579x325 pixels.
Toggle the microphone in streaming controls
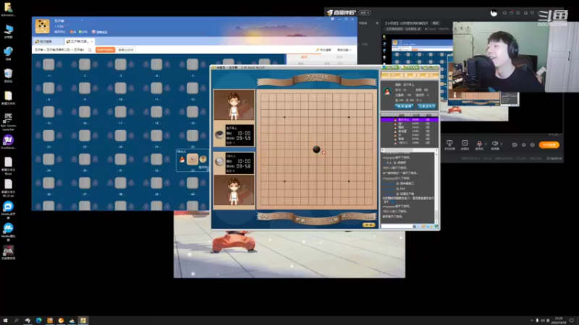tap(479, 143)
